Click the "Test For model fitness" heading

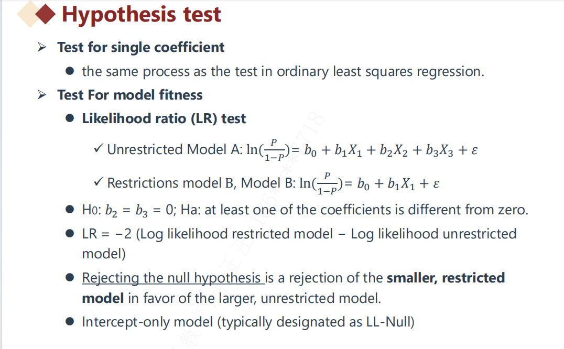(x=129, y=95)
